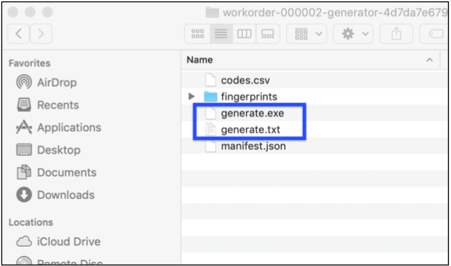451x266 pixels.
Task: Switch to gallery view
Action: [x=268, y=34]
